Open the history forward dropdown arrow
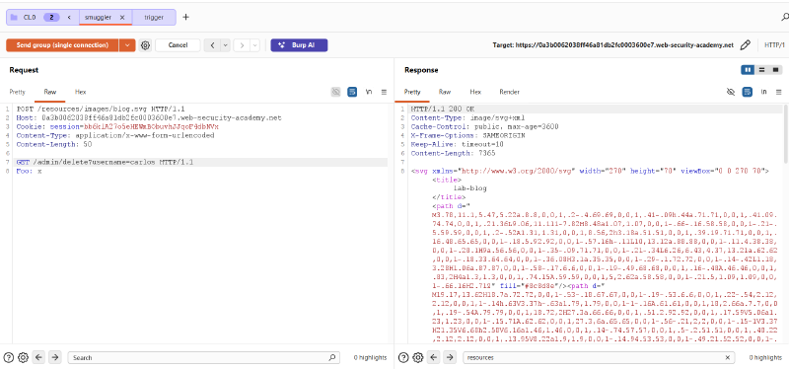The image size is (789, 369). coord(254,45)
